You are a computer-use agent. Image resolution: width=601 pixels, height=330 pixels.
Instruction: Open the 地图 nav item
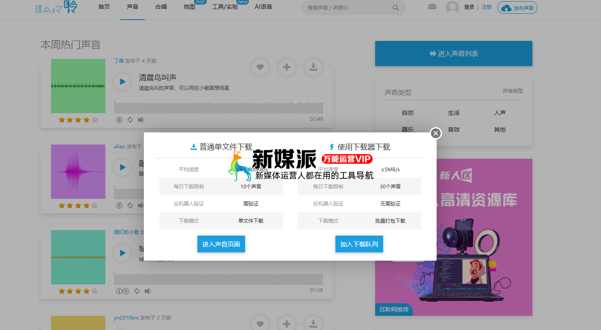189,7
